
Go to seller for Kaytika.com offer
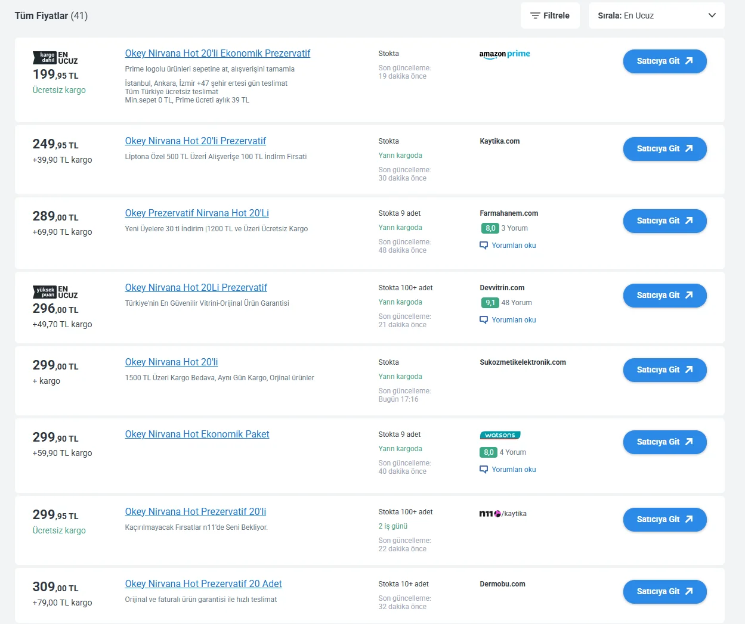pos(664,149)
